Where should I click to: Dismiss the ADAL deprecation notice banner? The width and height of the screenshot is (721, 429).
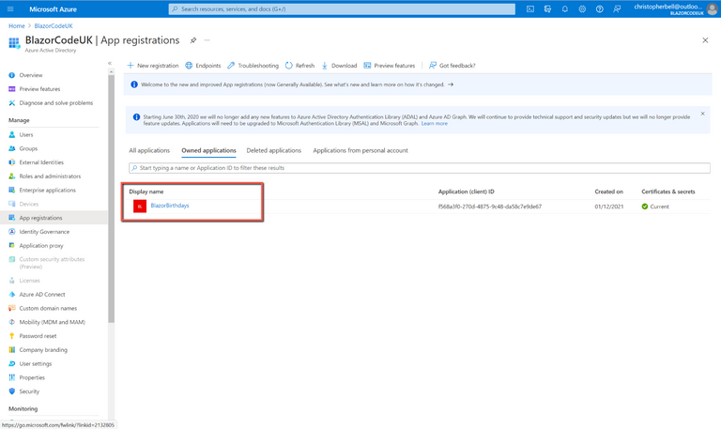tap(702, 114)
